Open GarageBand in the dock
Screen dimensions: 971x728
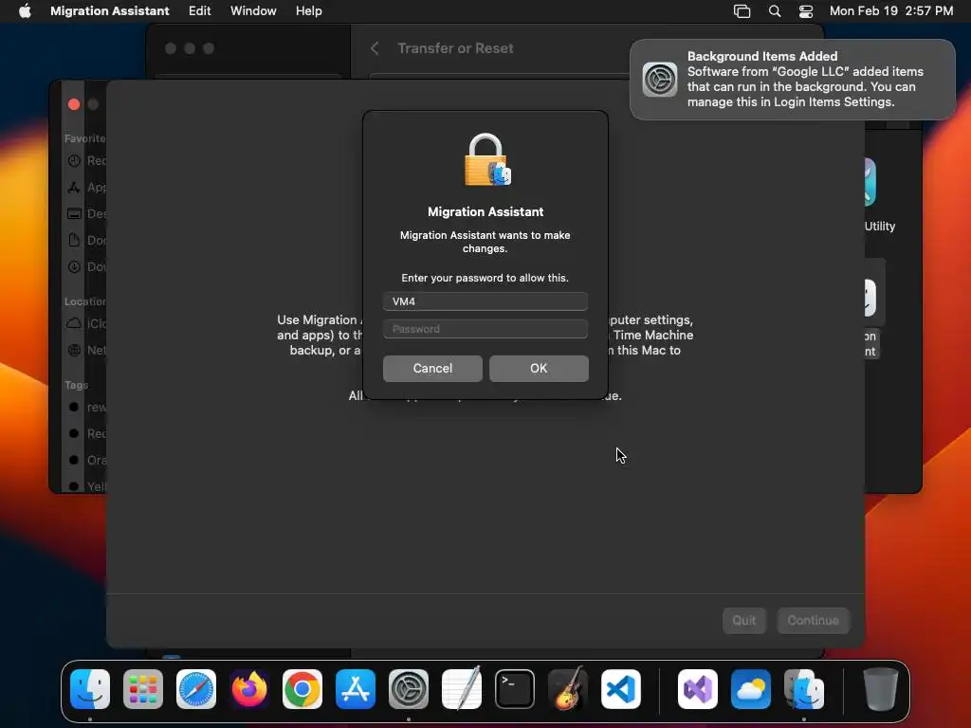[568, 689]
